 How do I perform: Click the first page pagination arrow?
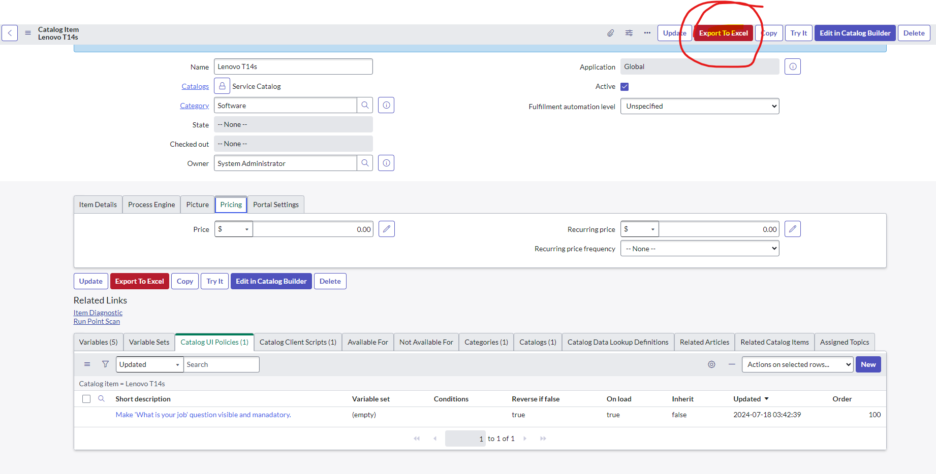tap(417, 438)
